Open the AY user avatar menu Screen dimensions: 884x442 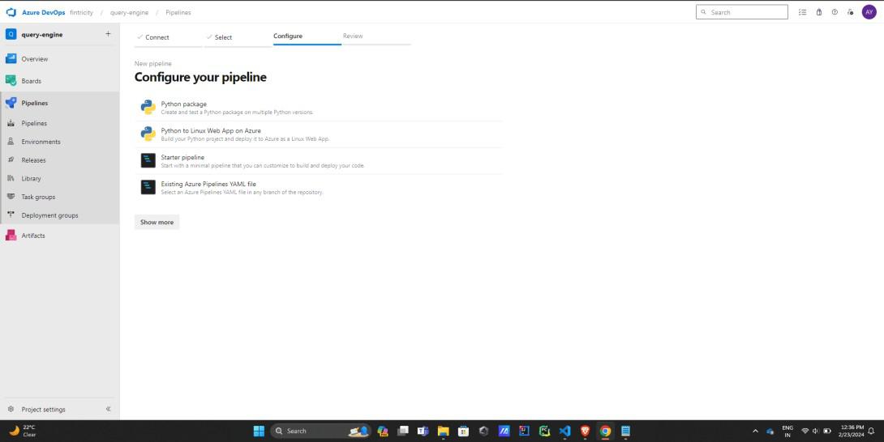click(x=869, y=12)
